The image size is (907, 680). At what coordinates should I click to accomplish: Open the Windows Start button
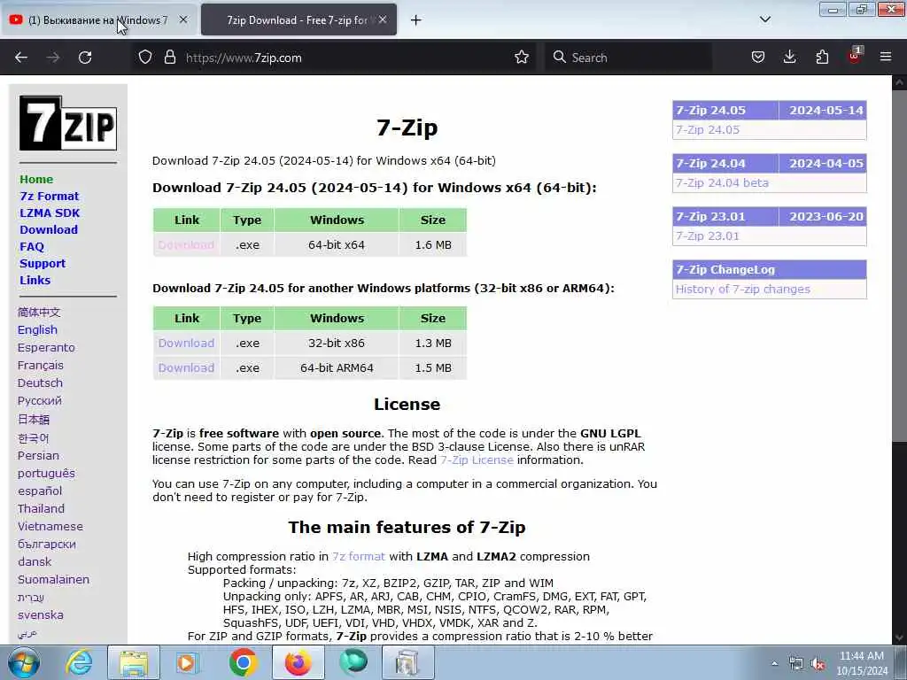tap(24, 663)
